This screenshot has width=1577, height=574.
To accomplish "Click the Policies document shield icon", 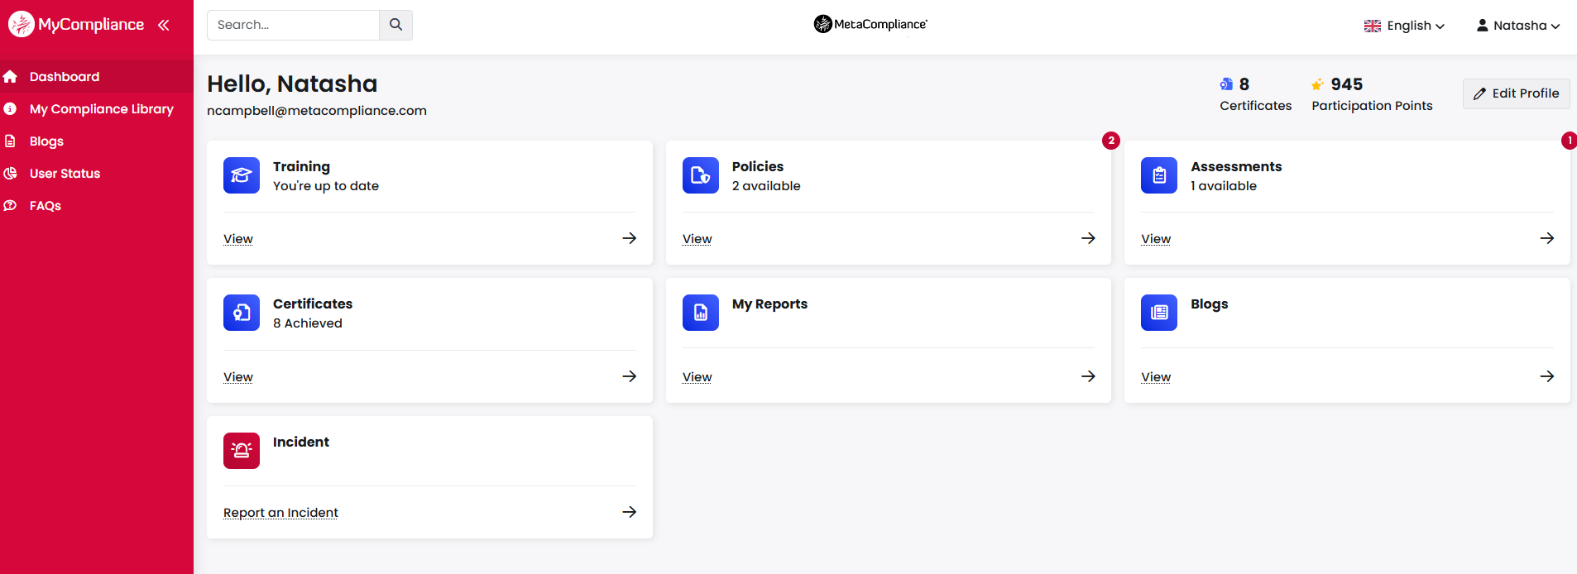I will (x=701, y=175).
